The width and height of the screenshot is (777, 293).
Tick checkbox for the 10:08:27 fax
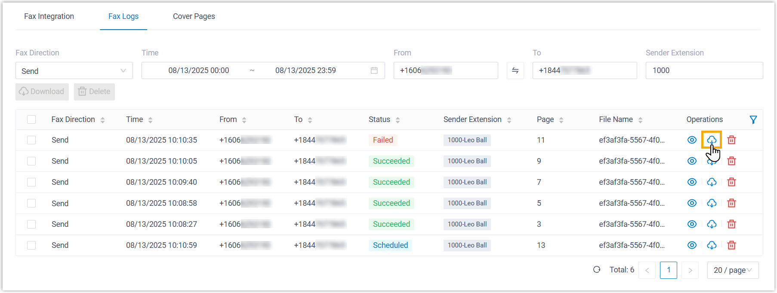click(x=31, y=224)
